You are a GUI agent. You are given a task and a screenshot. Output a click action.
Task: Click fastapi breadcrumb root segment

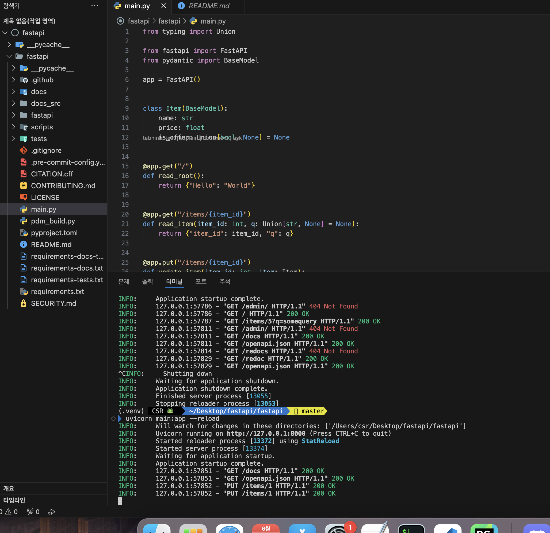[x=138, y=21]
